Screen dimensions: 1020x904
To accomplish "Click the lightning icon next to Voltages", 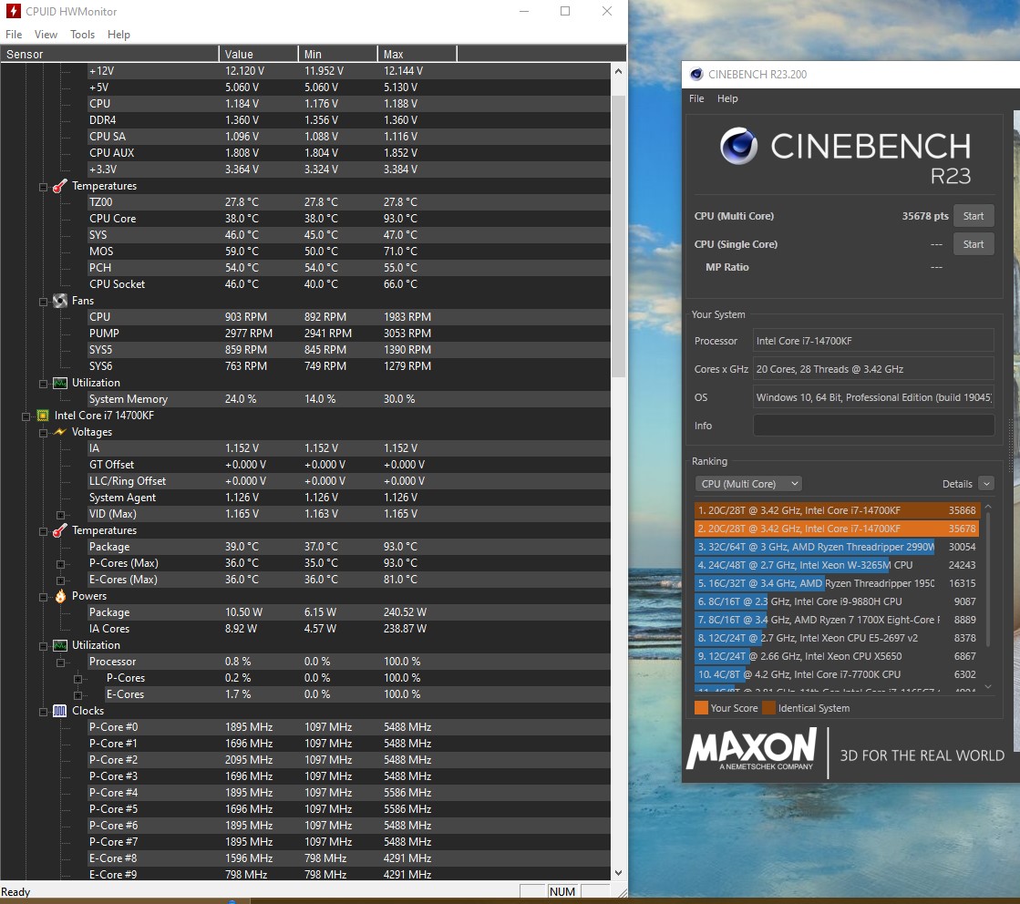I will tap(60, 432).
